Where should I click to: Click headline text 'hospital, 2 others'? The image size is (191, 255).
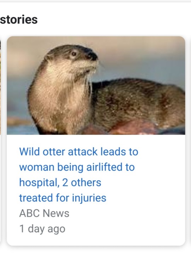point(60,183)
